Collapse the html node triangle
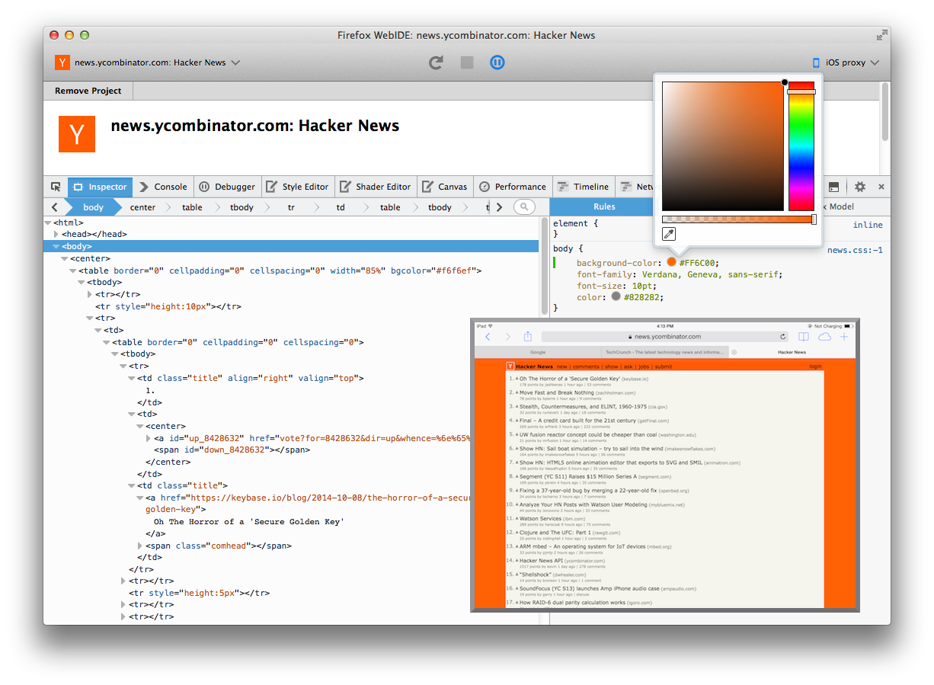The width and height of the screenshot is (934, 685). (48, 222)
